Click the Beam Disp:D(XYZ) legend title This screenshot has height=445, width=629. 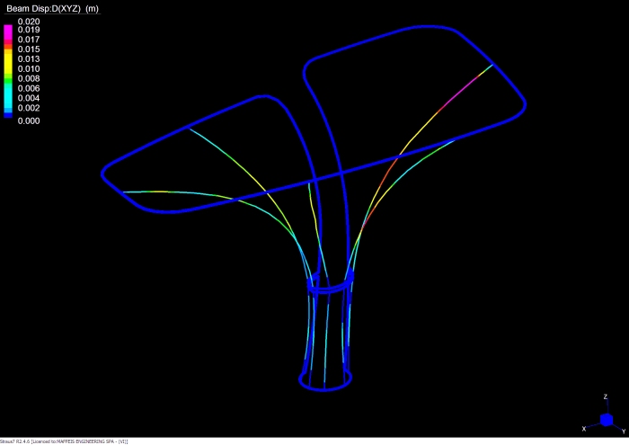coord(50,8)
